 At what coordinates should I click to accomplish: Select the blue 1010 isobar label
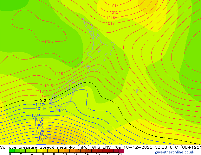[x=63, y=111]
